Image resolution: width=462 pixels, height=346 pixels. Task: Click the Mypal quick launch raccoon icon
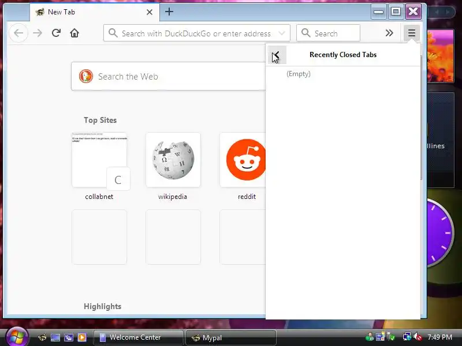click(x=42, y=337)
